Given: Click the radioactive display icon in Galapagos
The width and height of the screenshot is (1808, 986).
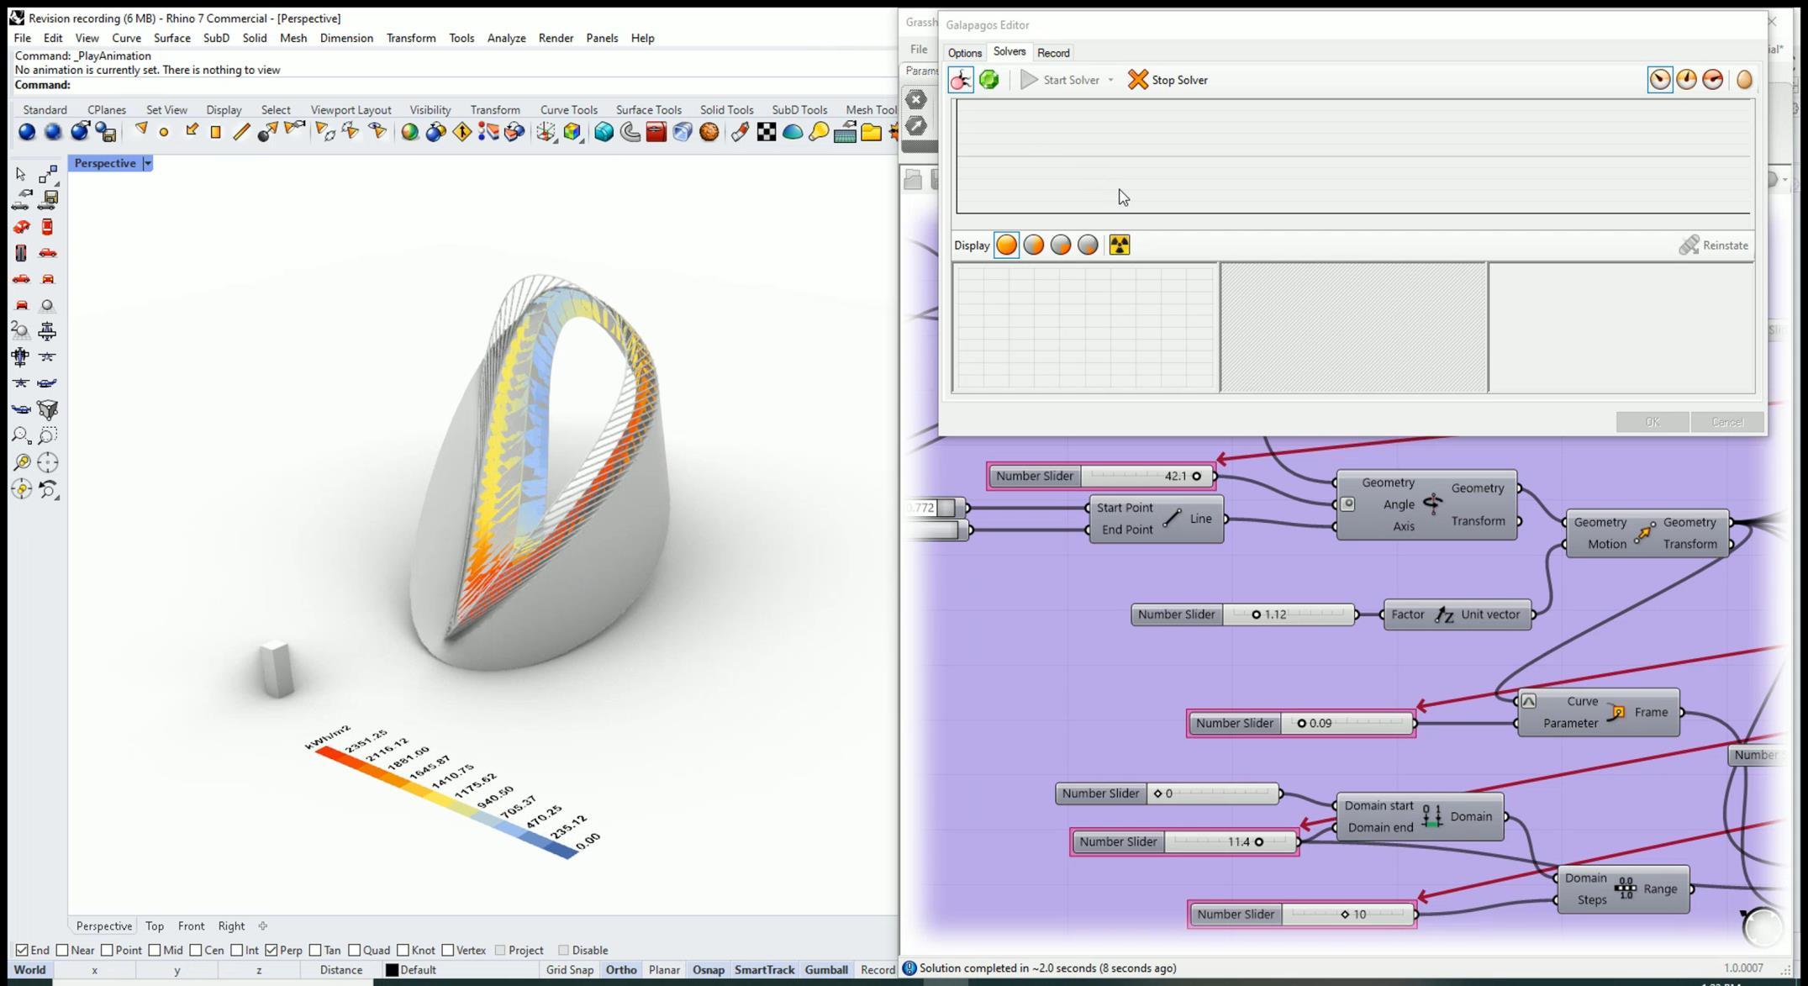Looking at the screenshot, I should 1119,245.
